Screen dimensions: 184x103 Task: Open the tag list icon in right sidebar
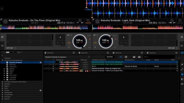tap(182, 64)
